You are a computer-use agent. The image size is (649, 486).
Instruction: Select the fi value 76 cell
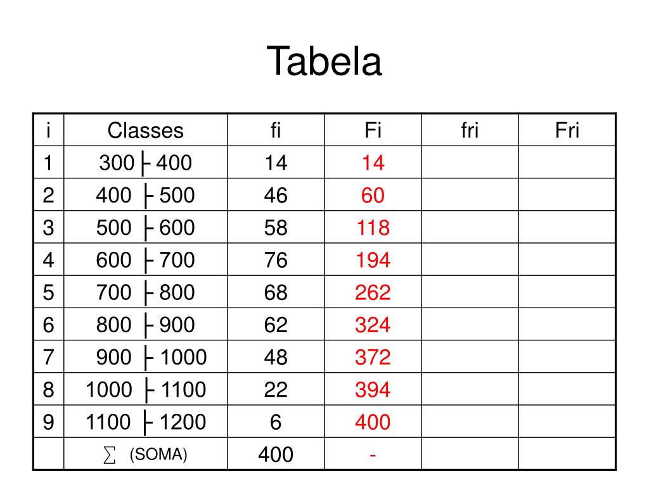pyautogui.click(x=276, y=259)
